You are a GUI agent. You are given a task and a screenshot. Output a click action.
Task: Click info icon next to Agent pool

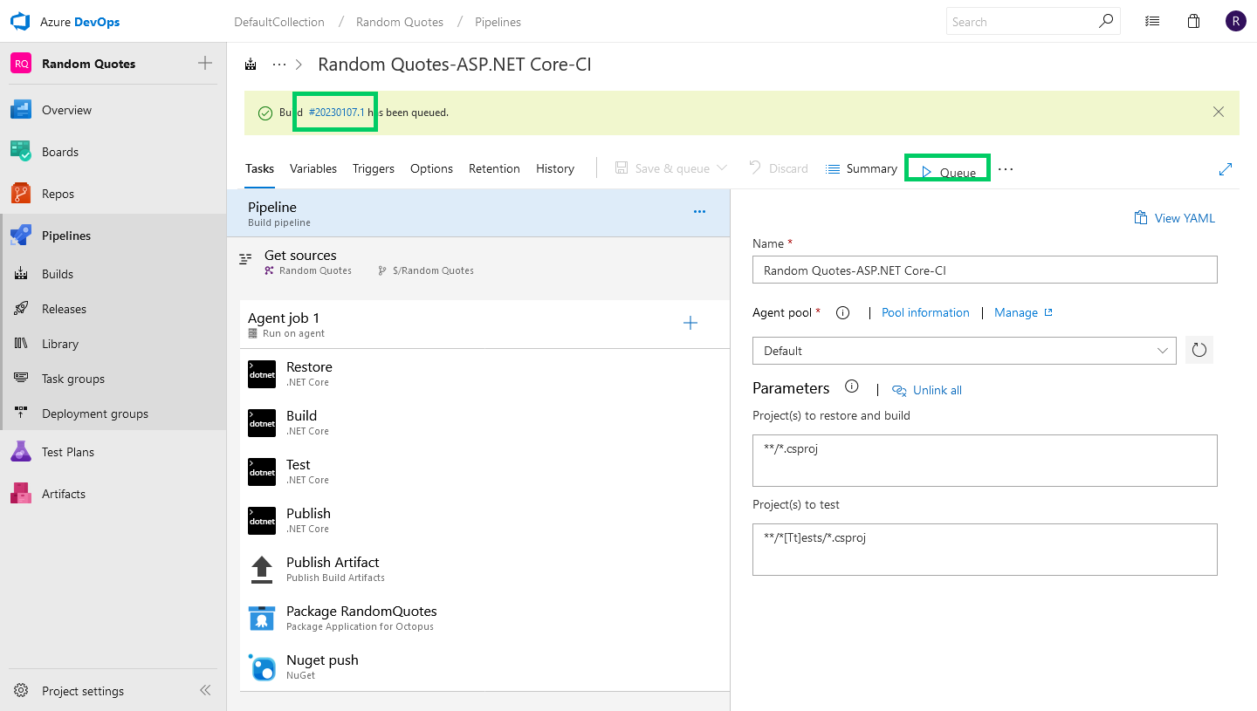842,312
